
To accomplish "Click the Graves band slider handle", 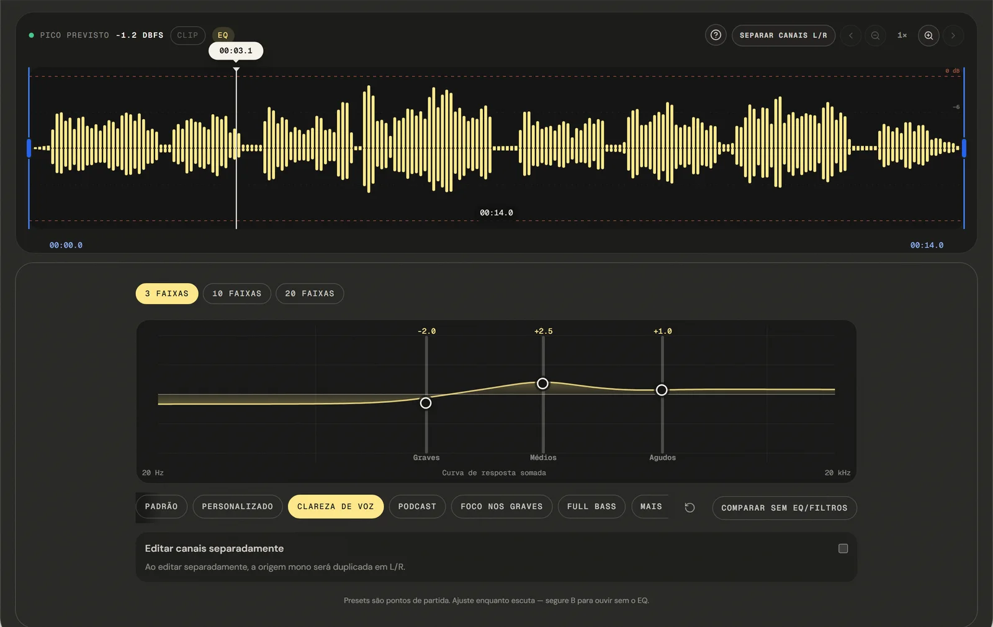I will click(426, 403).
